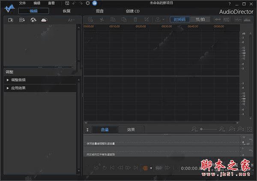Click the redo arrow icon
This screenshot has height=181, width=257.
pos(81,3)
